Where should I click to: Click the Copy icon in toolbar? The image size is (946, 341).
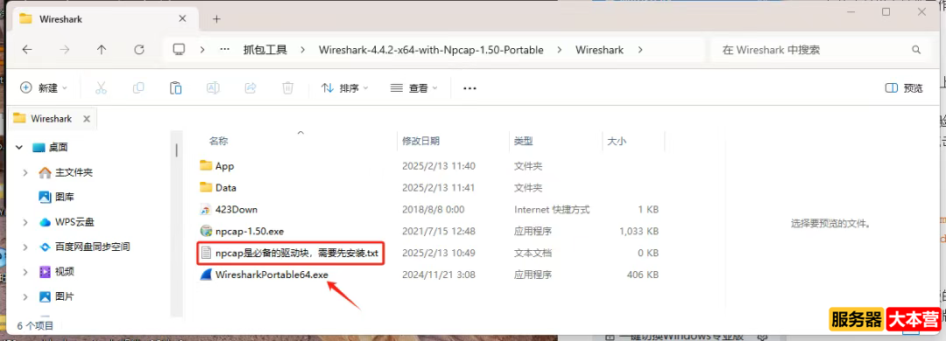[138, 88]
